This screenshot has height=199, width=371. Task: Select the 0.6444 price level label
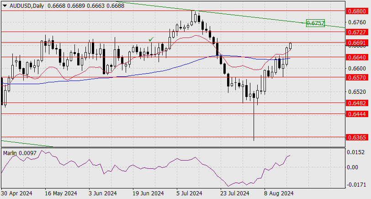pos(357,114)
